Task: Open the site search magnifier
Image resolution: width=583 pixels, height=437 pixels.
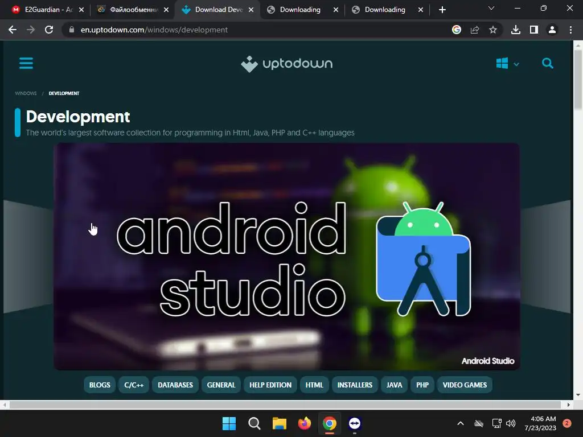Action: [547, 63]
